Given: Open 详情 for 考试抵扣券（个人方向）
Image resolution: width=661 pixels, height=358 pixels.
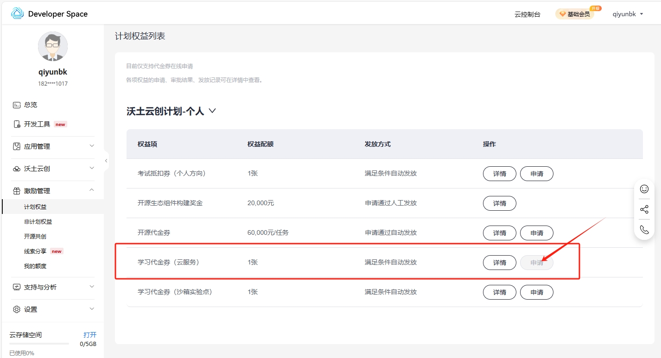Looking at the screenshot, I should 500,174.
